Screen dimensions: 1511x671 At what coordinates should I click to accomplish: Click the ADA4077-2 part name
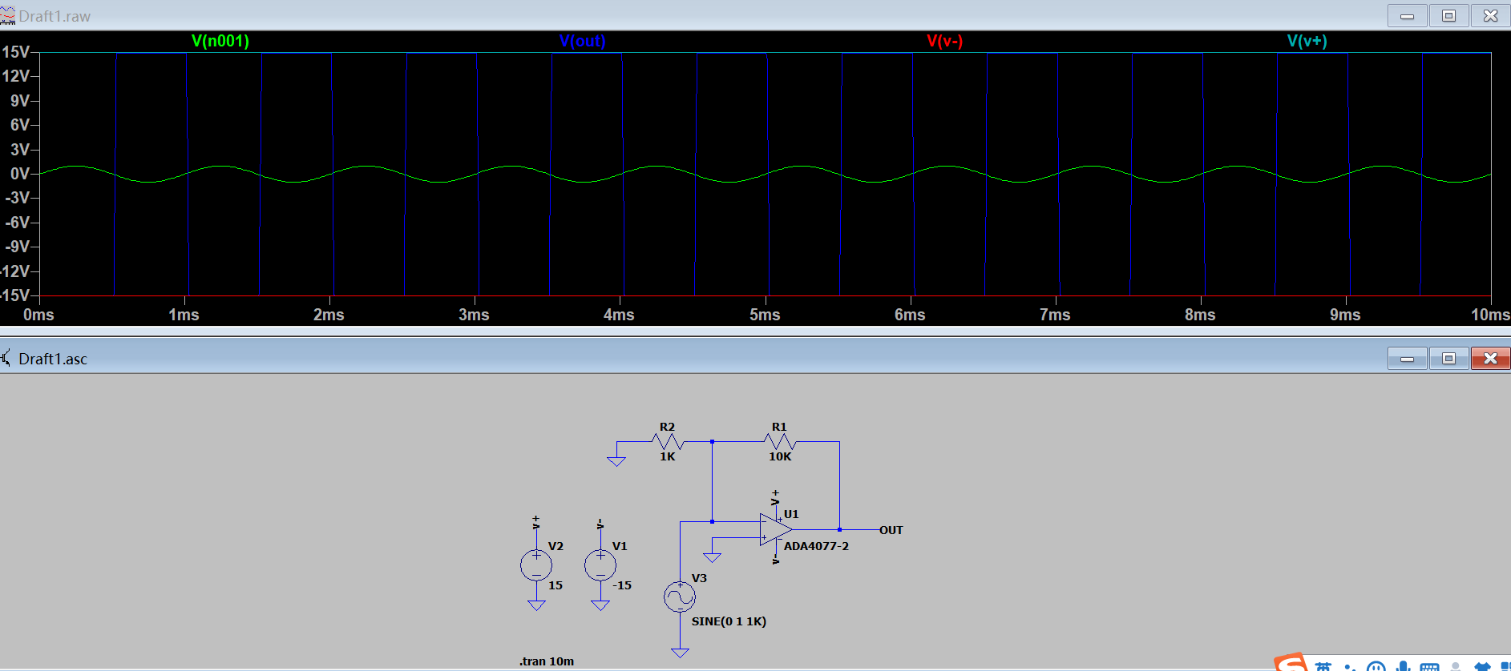816,546
